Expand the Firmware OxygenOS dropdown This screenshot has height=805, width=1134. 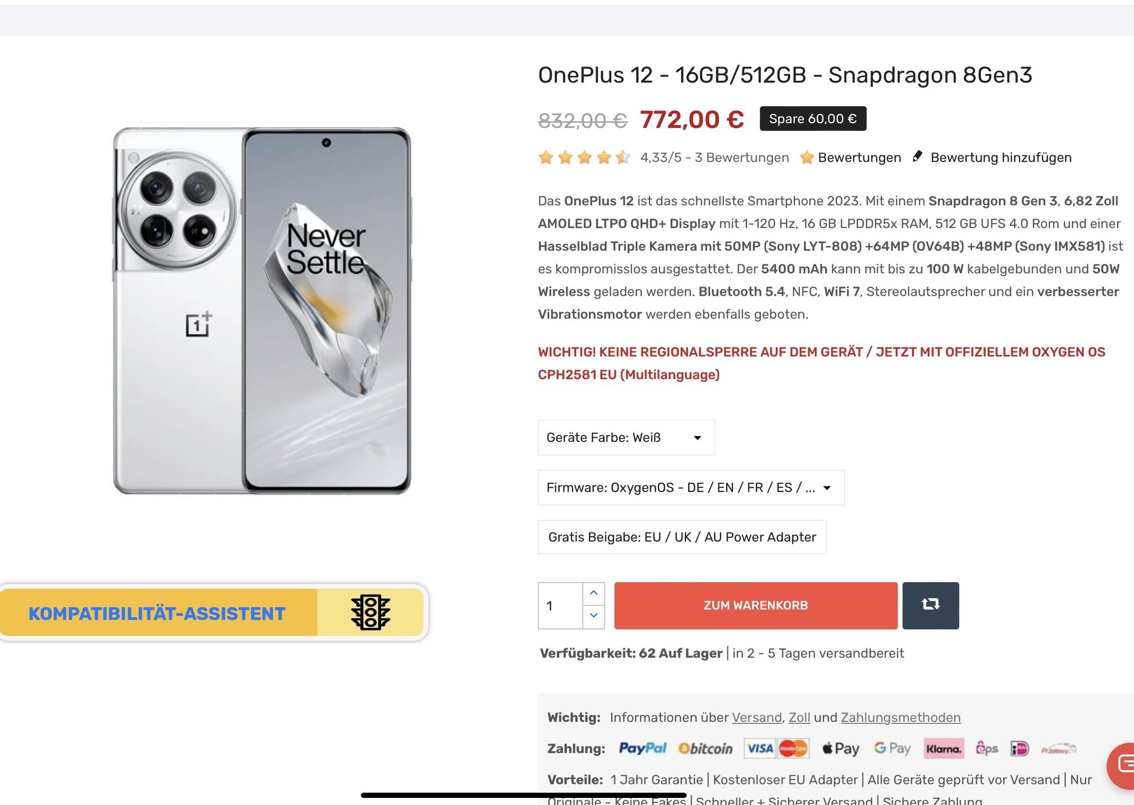pos(690,487)
